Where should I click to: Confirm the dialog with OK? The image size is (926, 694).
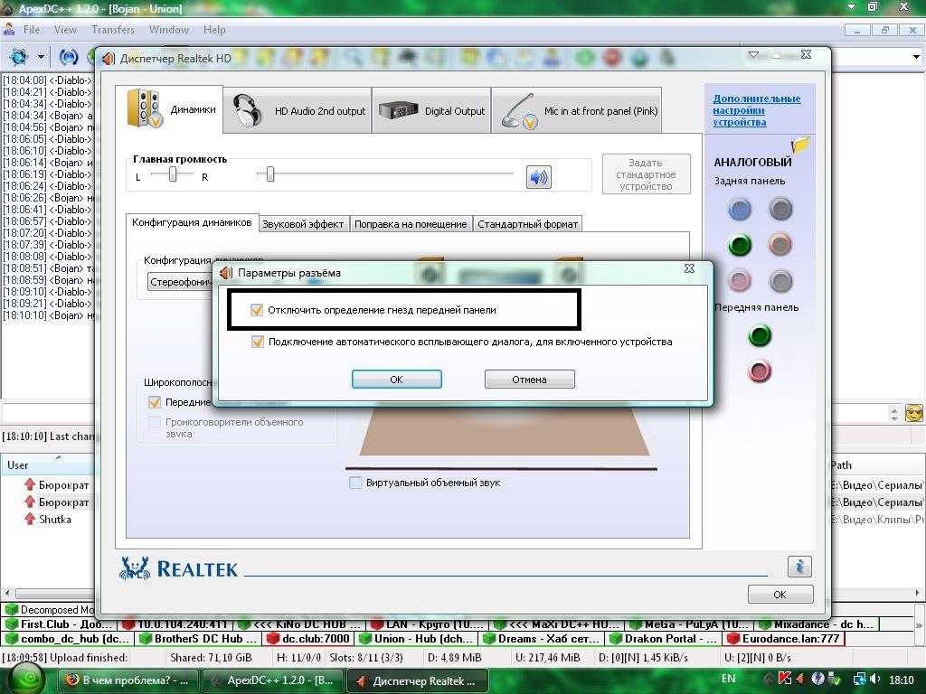click(x=396, y=380)
